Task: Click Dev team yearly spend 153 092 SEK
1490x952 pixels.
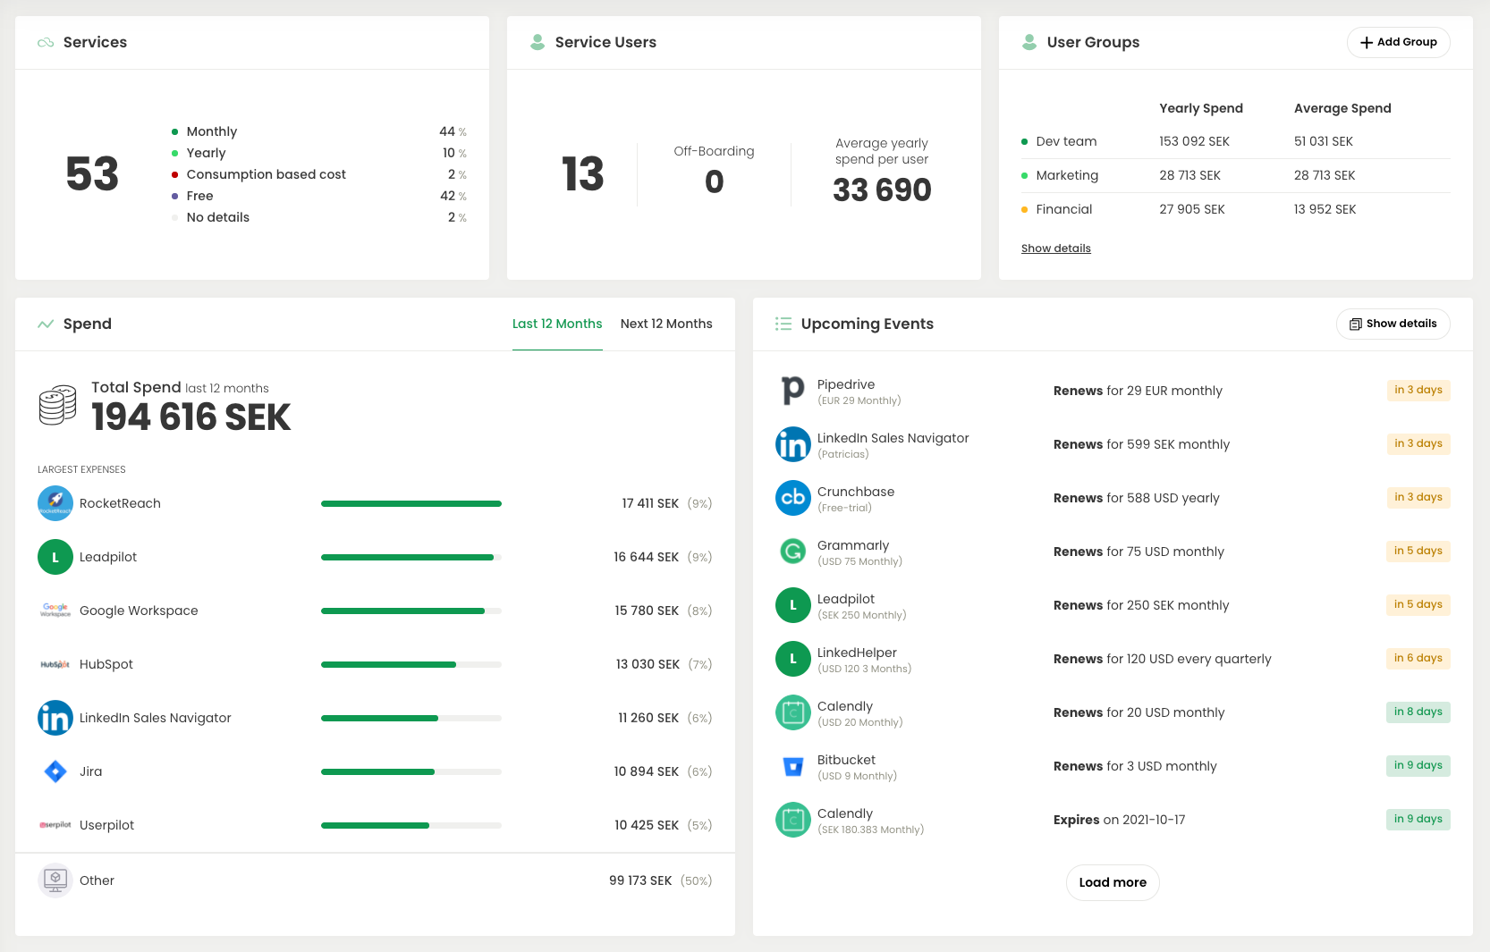Action: click(x=1194, y=141)
